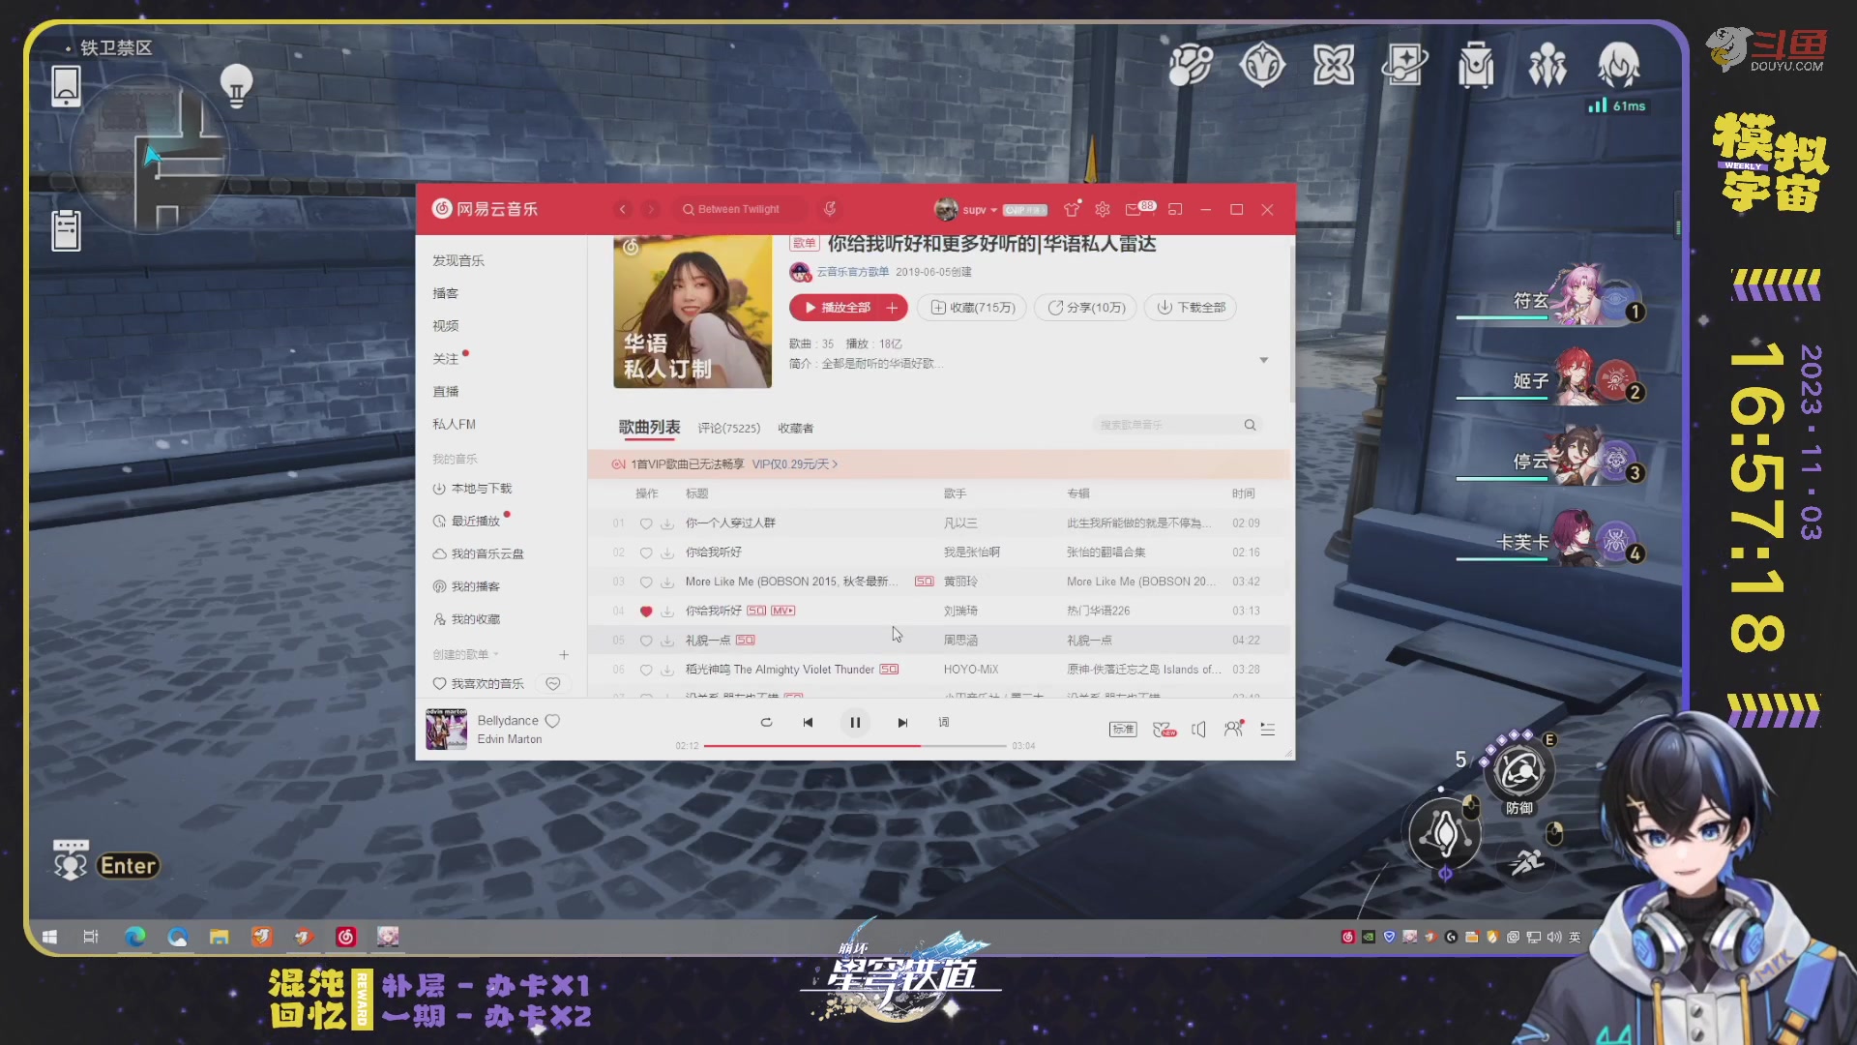1857x1045 pixels.
Task: Switch to 歌曲列表 tab
Action: pyautogui.click(x=649, y=428)
